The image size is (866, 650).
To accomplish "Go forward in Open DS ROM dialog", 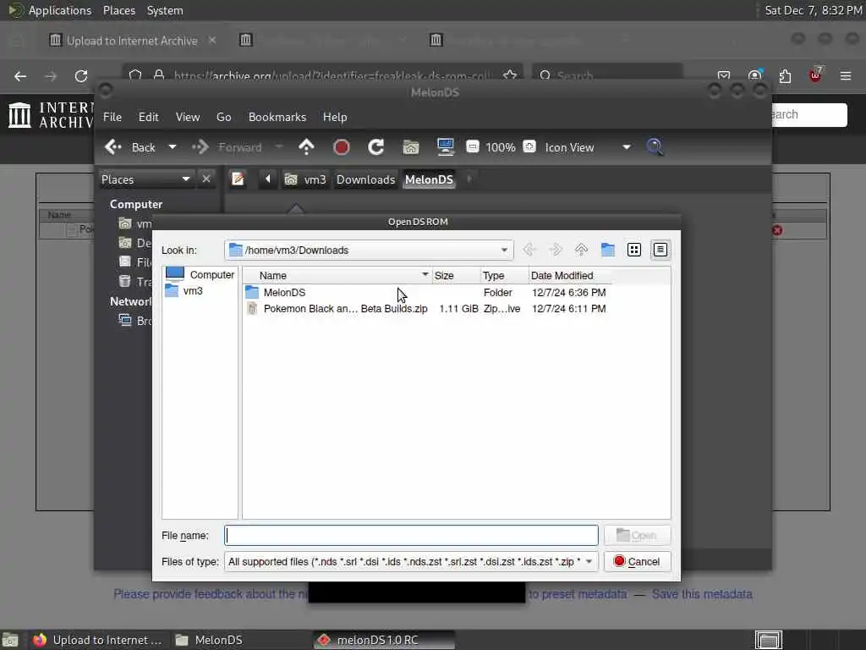I will (x=555, y=250).
